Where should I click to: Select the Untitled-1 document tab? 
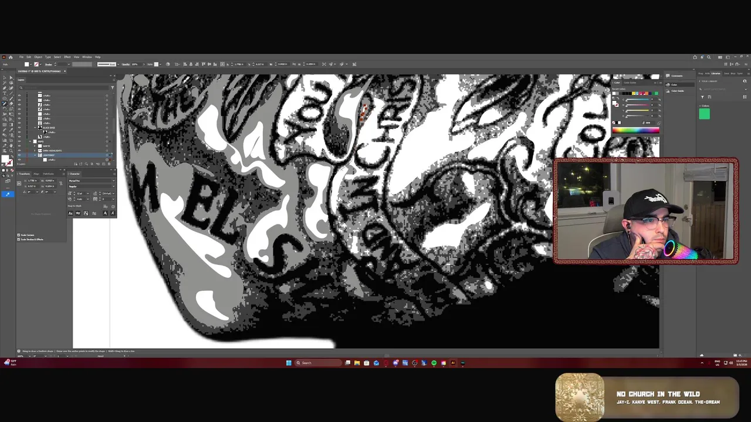click(40, 71)
